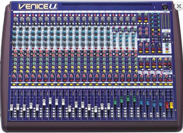Toggle the pink button under aux 1 master
The width and height of the screenshot is (183, 133).
pos(143,72)
